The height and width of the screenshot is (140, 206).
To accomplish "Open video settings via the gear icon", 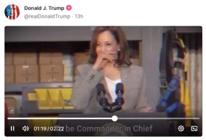I will [x=181, y=129].
